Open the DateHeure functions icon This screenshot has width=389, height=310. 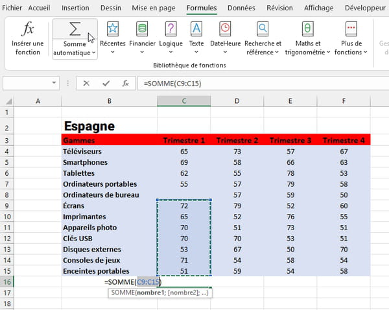point(225,29)
